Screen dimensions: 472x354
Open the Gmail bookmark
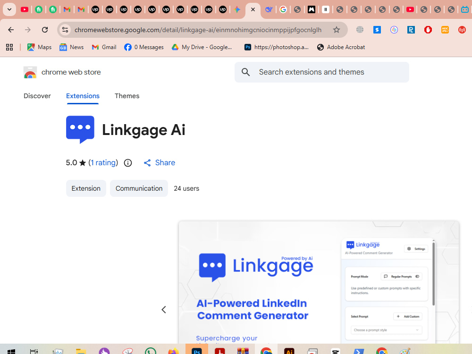coord(104,47)
